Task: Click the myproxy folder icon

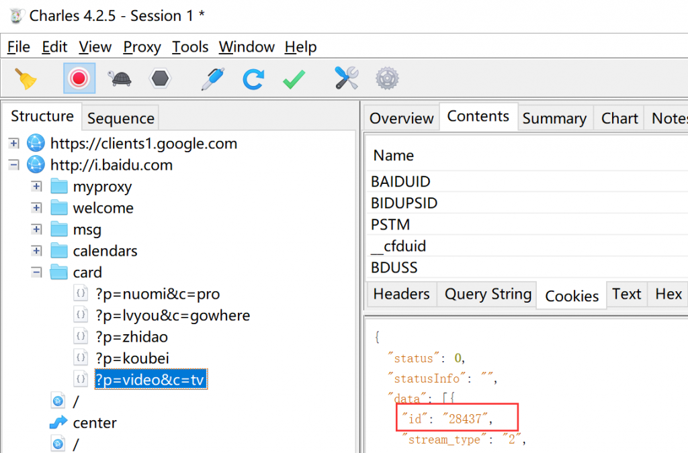Action: [59, 186]
